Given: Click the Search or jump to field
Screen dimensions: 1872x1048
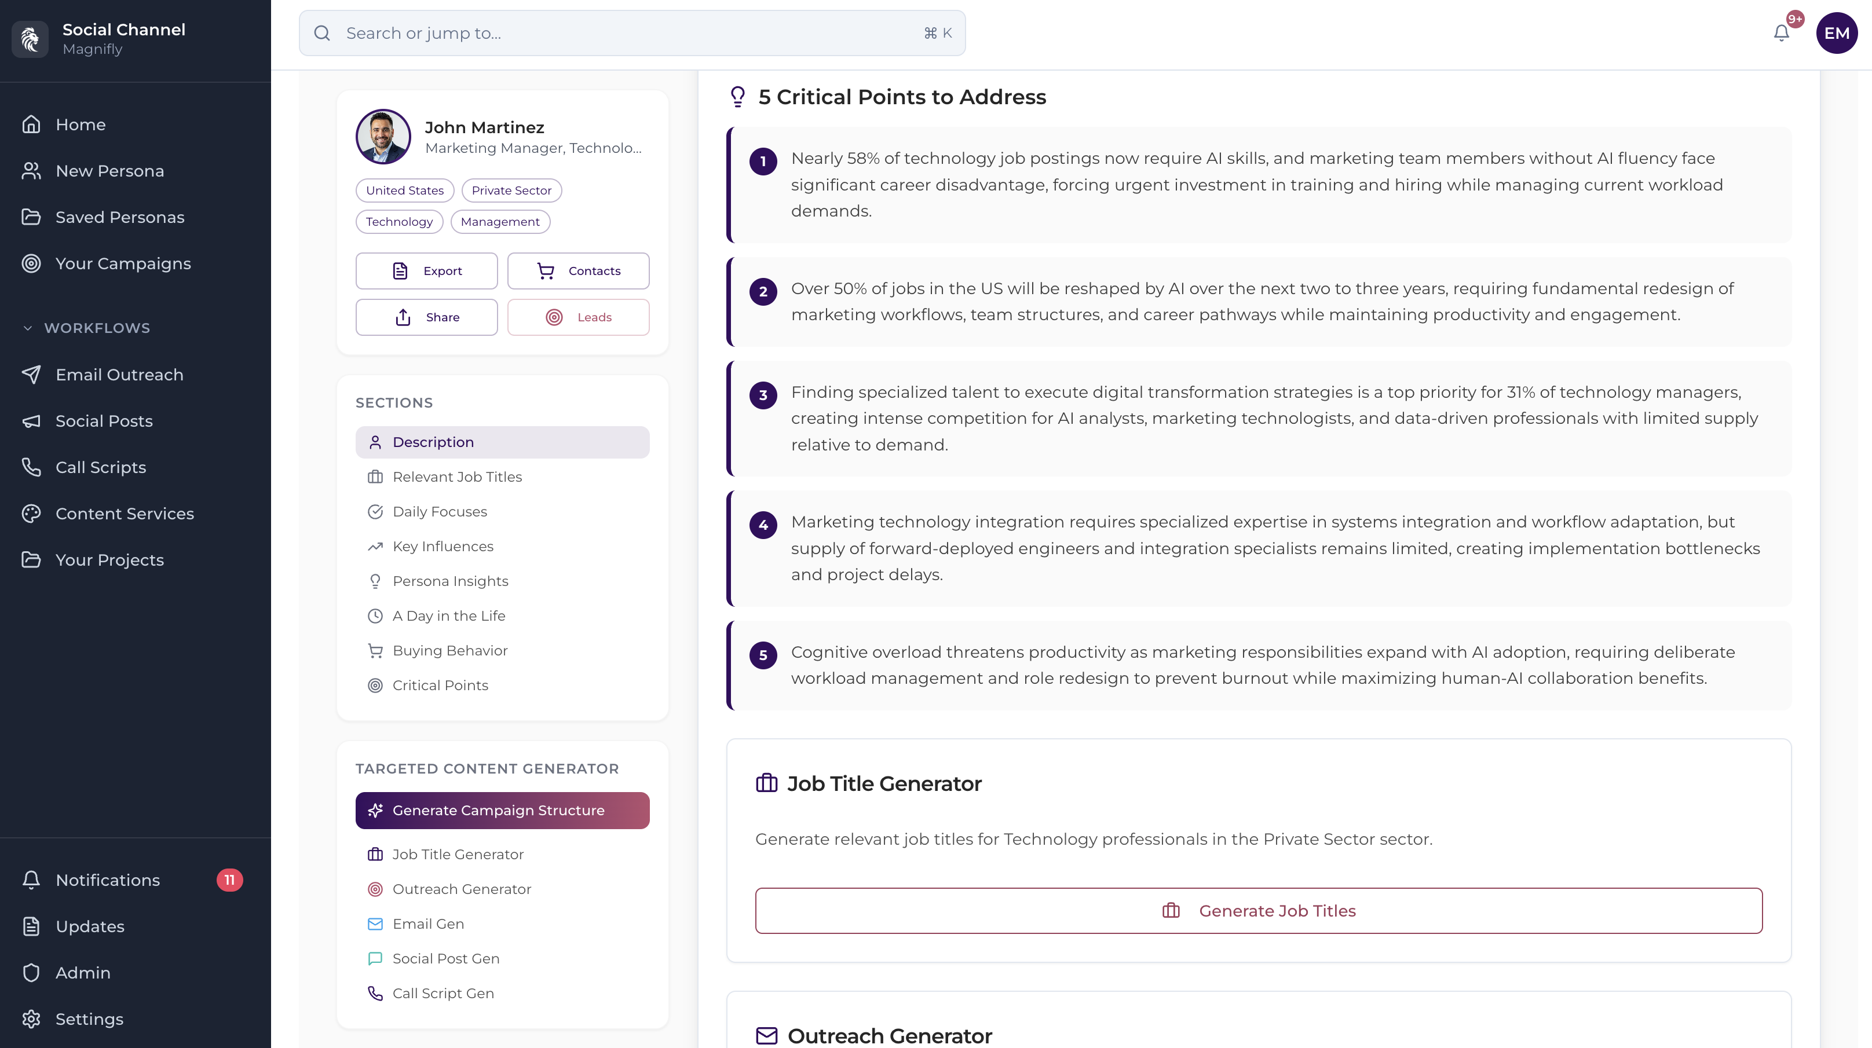Looking at the screenshot, I should (631, 34).
